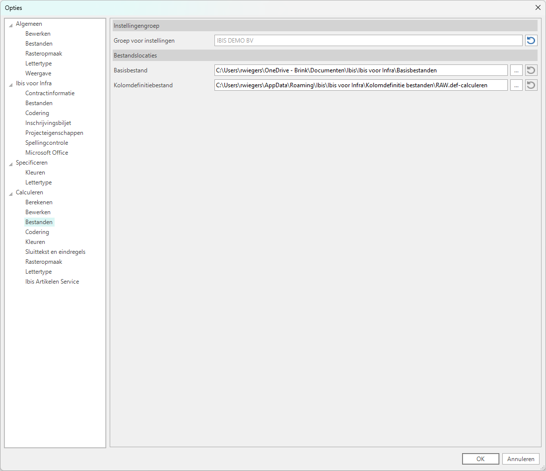Select Sluittekst en eindregels option
Screen dimensions: 546x471
click(55, 252)
